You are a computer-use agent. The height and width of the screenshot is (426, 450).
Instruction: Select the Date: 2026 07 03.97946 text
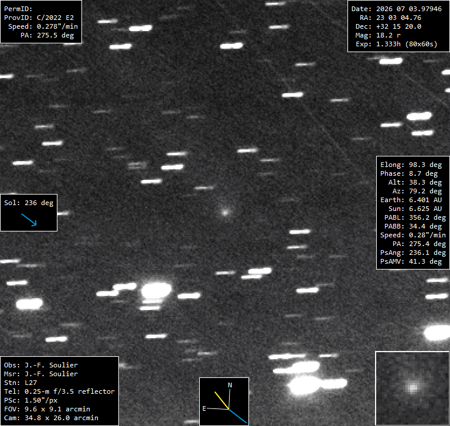click(x=396, y=9)
